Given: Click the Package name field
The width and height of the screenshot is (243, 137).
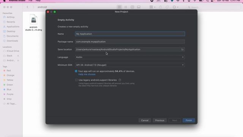Looking at the screenshot, I should coord(130,41).
